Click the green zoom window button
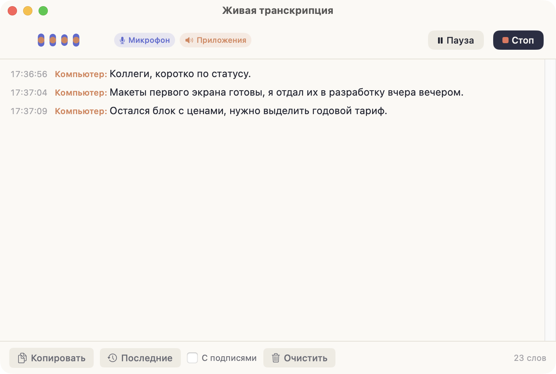 pos(43,11)
